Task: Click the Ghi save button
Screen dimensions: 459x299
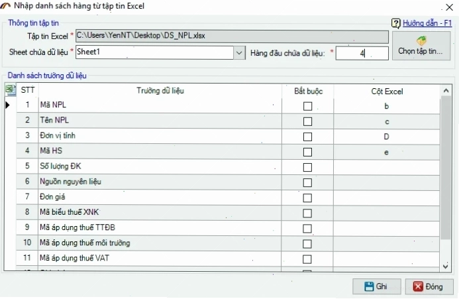Action: pyautogui.click(x=376, y=286)
